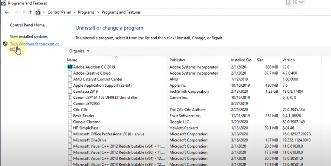Click the shield icon beside Windows features
This screenshot has width=331, height=166.
click(5, 44)
